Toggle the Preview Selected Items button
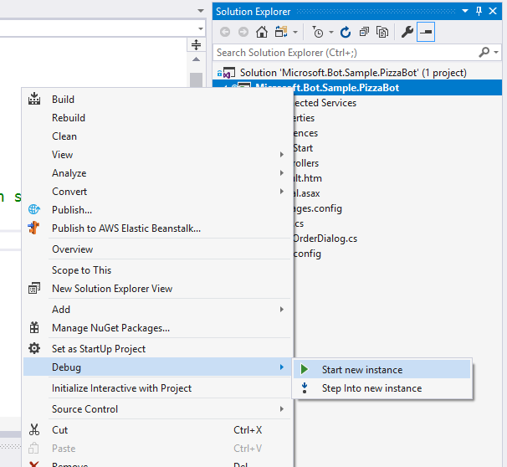 (426, 32)
